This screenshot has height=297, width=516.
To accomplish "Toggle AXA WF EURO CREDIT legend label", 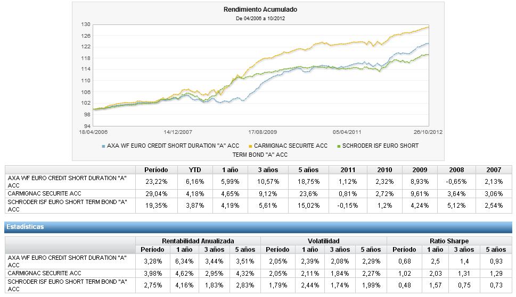I will pyautogui.click(x=173, y=146).
